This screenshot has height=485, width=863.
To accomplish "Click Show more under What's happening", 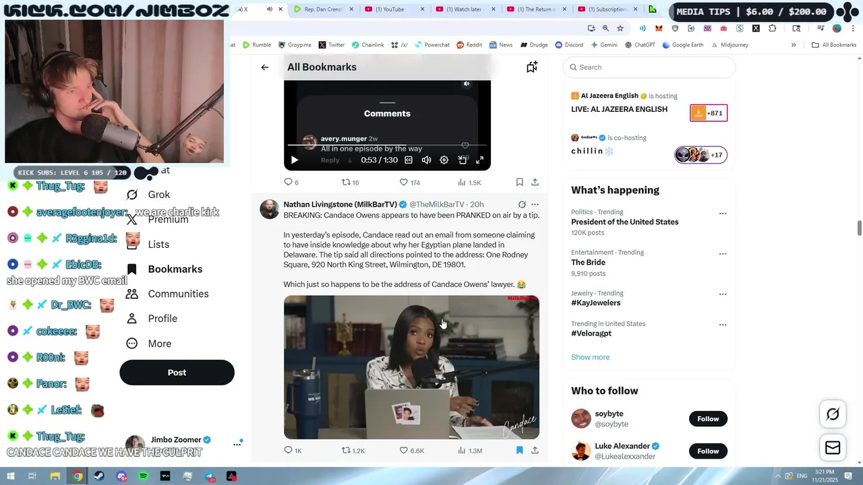I will (x=590, y=357).
